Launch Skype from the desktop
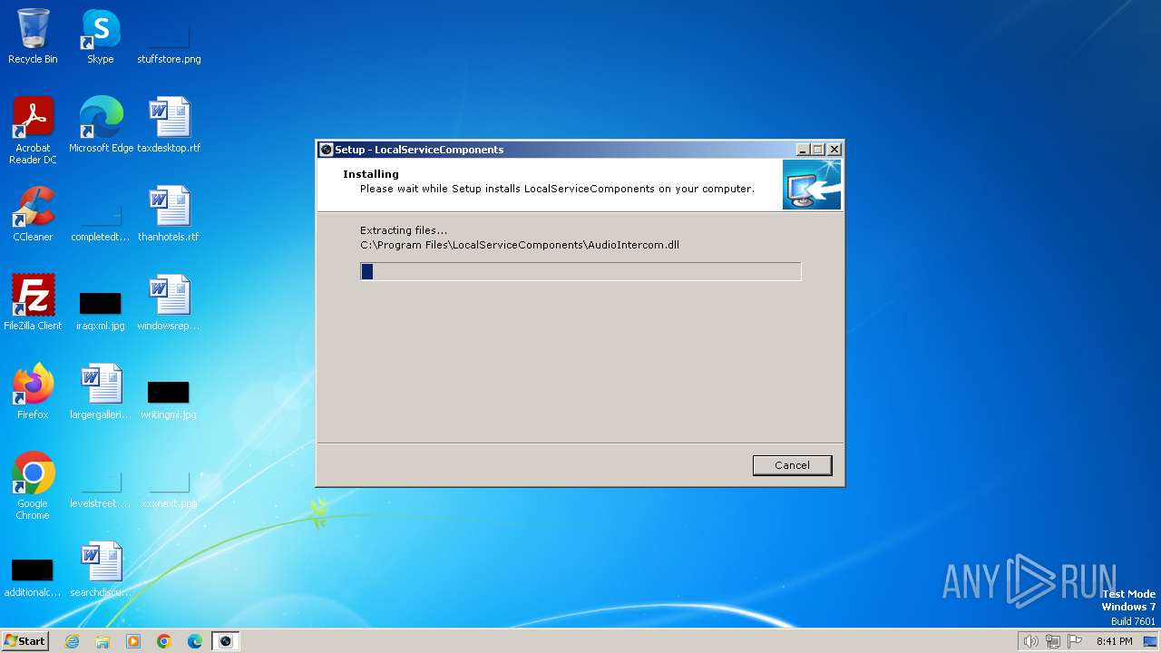 pos(101,36)
